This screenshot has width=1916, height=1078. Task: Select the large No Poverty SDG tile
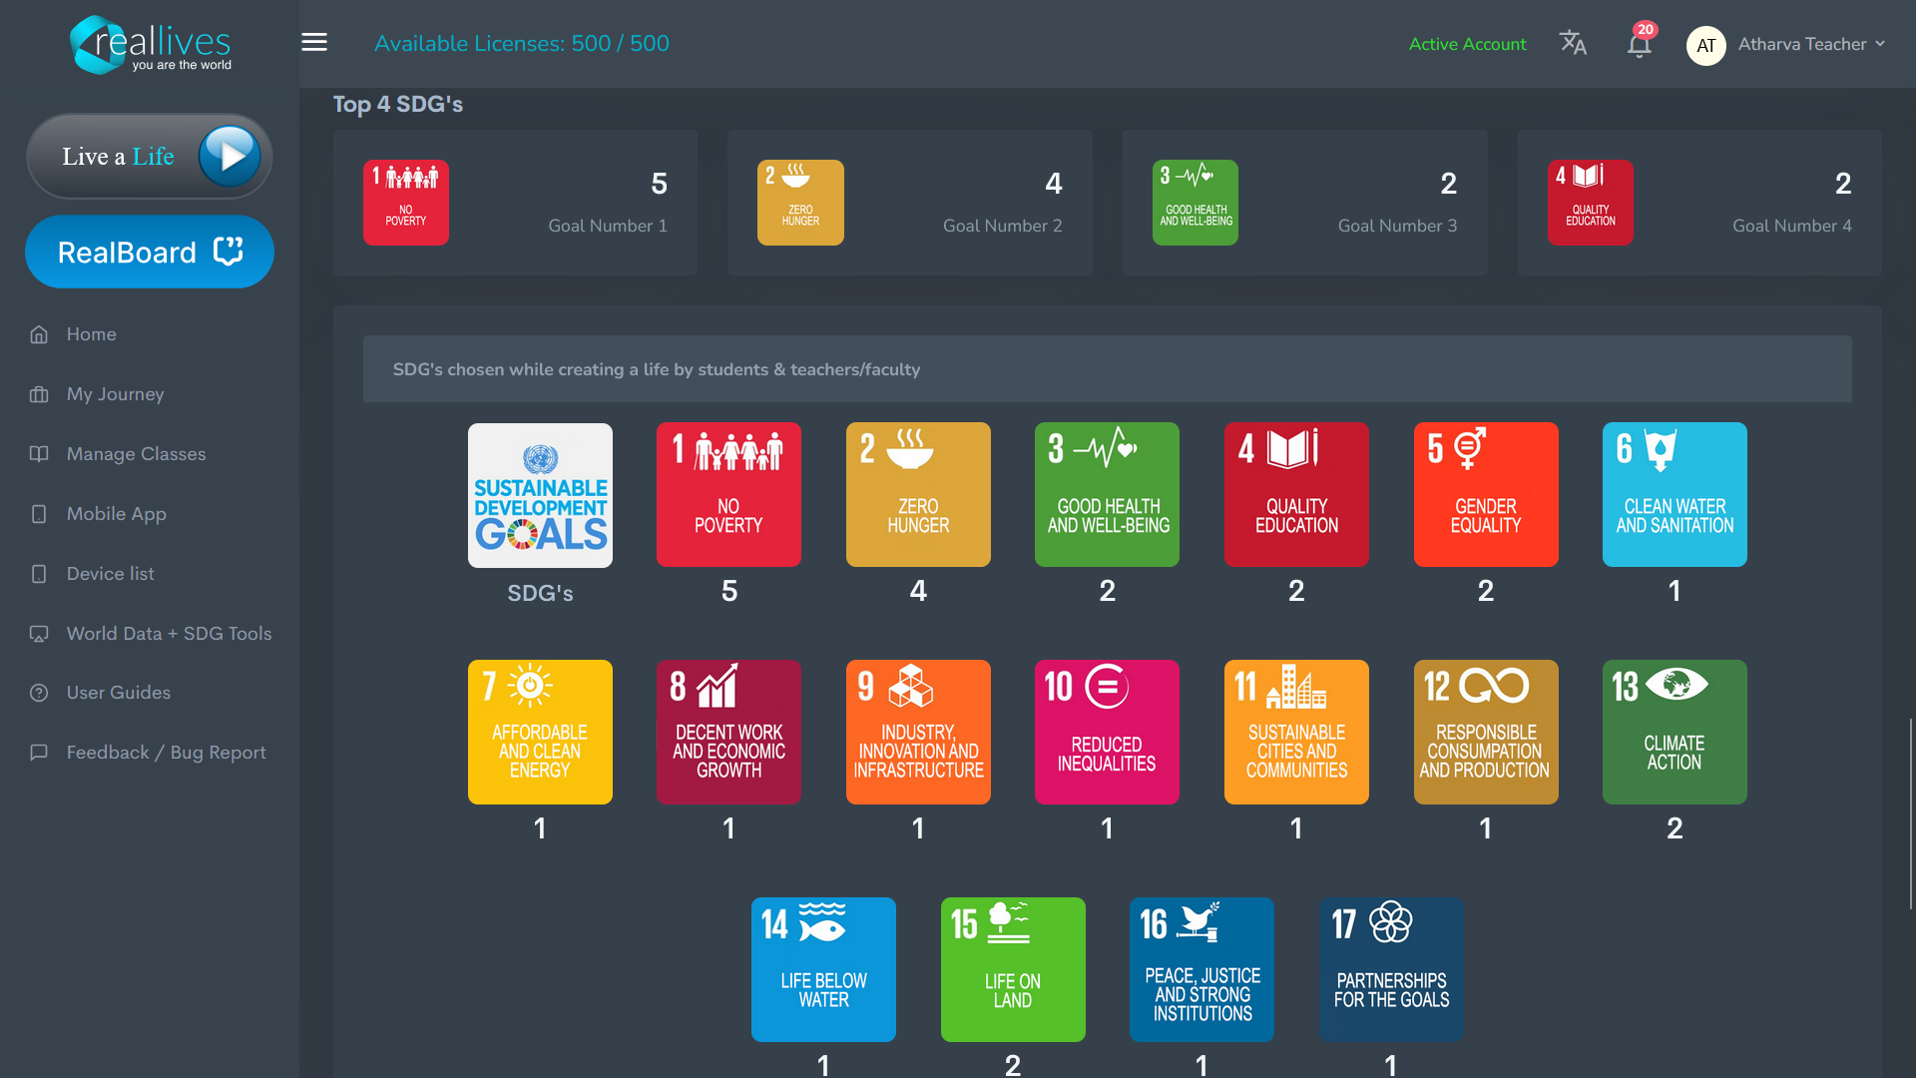(728, 494)
